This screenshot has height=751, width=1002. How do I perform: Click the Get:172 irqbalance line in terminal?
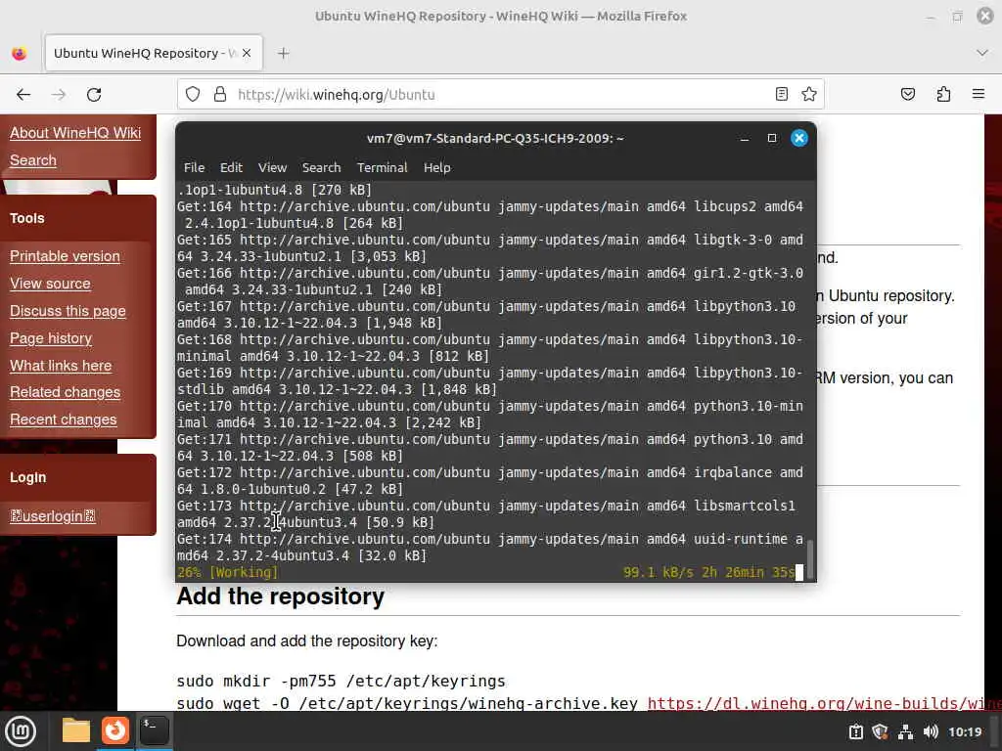490,481
